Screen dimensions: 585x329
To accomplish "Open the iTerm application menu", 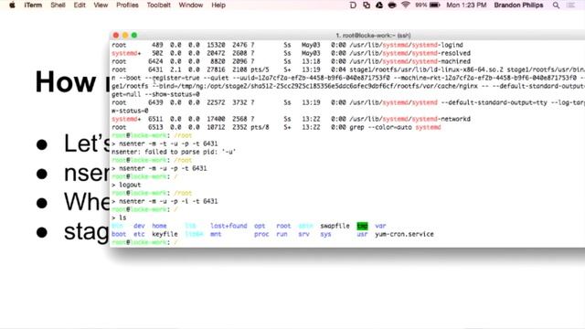I will coord(33,5).
